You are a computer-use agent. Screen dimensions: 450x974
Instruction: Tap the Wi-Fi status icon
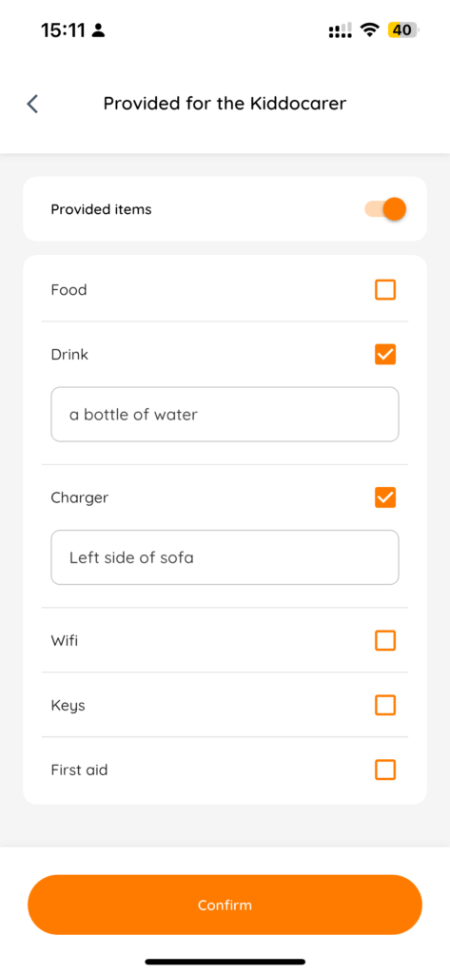click(x=371, y=29)
